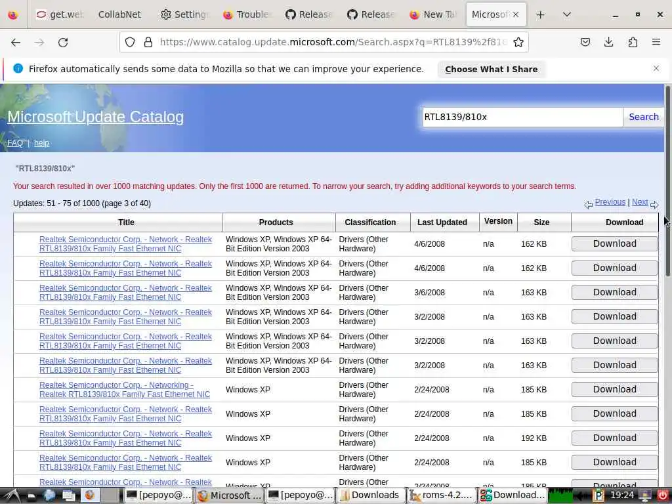Screen dimensions: 672x504
Task: Switch to the get.web tab
Action: [60, 14]
